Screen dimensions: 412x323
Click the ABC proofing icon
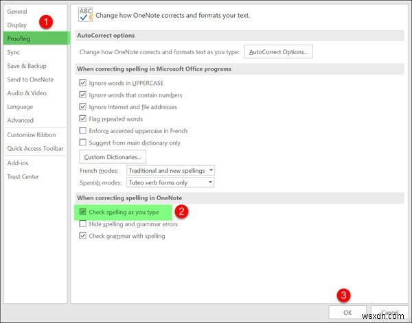(x=86, y=14)
